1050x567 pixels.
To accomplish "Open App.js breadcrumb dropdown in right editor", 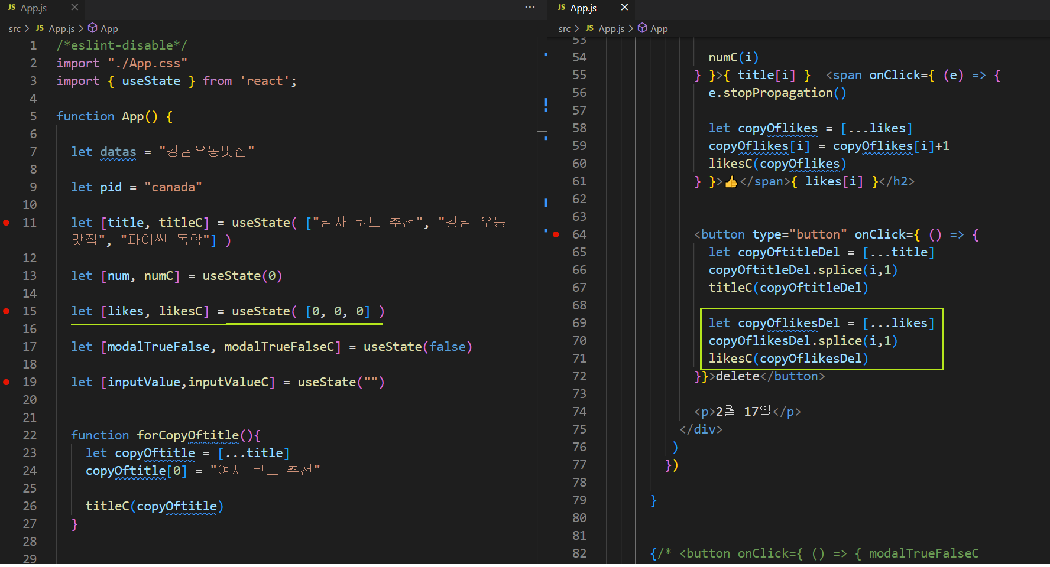I will pyautogui.click(x=611, y=29).
